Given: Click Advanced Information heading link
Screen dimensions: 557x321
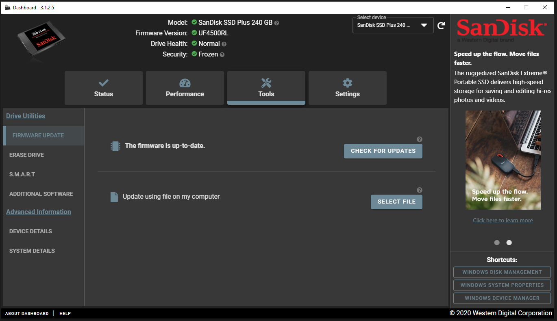Looking at the screenshot, I should (39, 212).
